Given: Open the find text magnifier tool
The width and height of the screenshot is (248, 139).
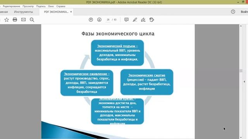Looking at the screenshot, I should coord(32,20).
